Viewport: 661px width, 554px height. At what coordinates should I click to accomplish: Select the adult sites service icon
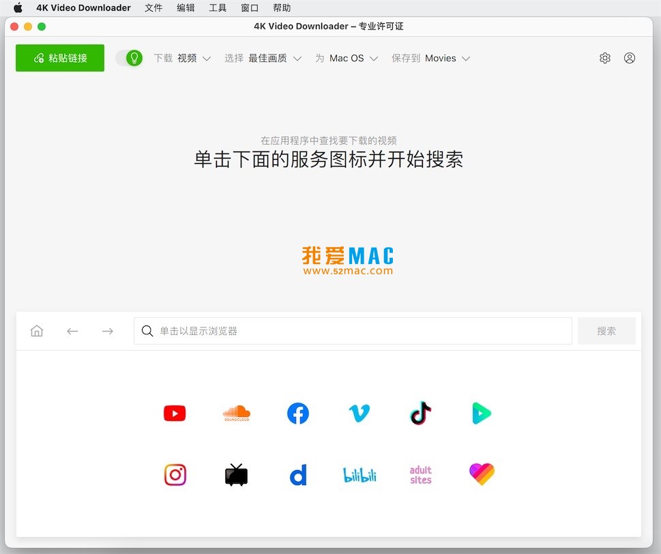420,474
